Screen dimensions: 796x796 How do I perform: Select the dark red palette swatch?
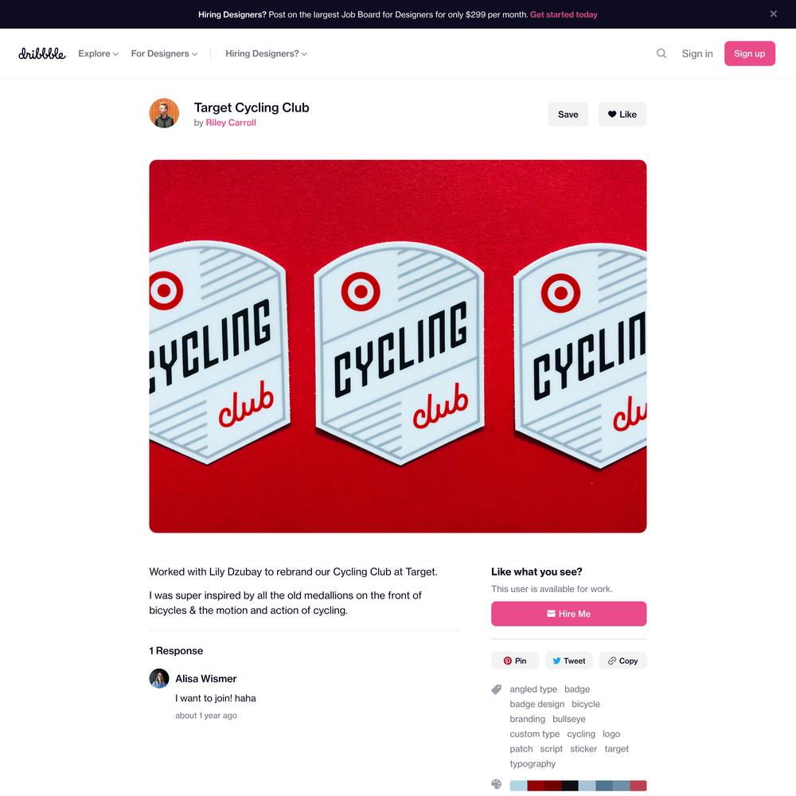tap(553, 786)
